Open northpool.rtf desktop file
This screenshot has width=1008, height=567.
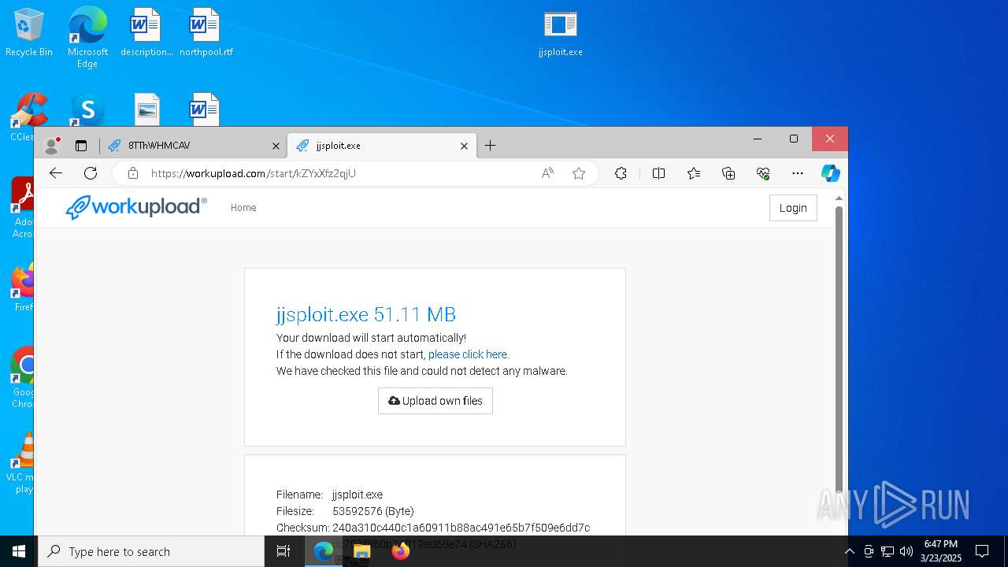206,33
